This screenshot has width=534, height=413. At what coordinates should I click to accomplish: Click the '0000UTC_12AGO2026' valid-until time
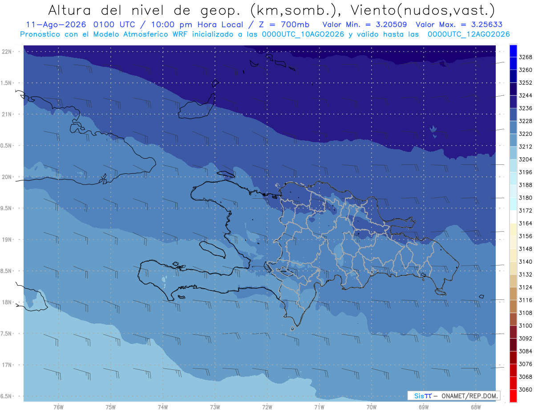pyautogui.click(x=469, y=34)
